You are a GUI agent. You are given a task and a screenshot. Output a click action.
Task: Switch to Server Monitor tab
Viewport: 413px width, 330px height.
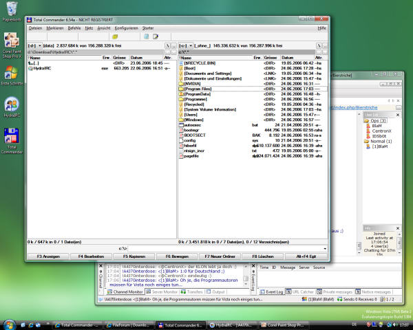(x=162, y=291)
